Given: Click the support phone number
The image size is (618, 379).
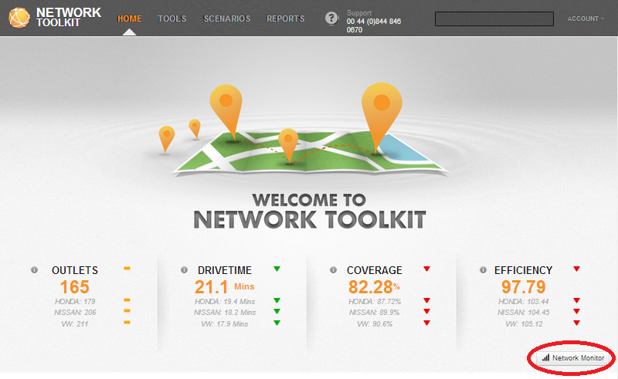Looking at the screenshot, I should (x=374, y=25).
